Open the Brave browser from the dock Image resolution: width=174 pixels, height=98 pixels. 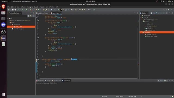click(x=3, y=7)
